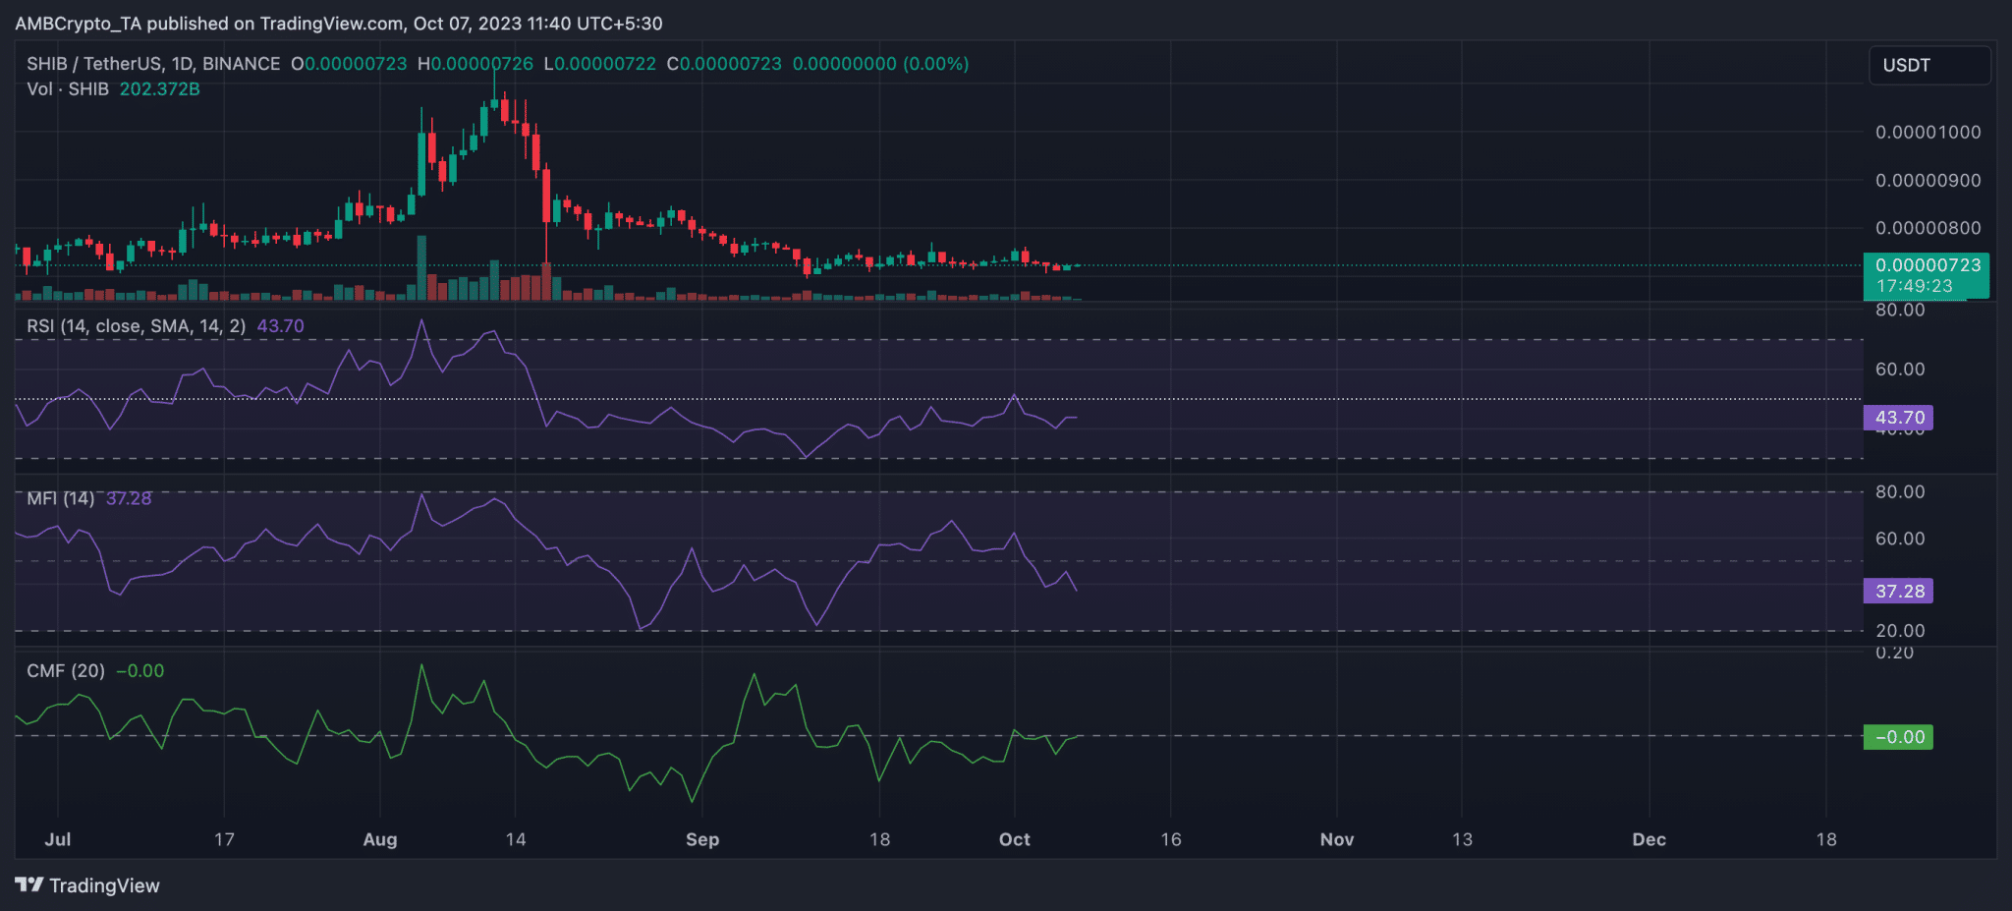The height and width of the screenshot is (911, 2012).
Task: Open the USDT currency selector
Action: click(x=1928, y=65)
